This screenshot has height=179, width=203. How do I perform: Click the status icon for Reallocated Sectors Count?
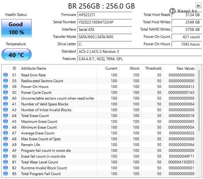6,81
